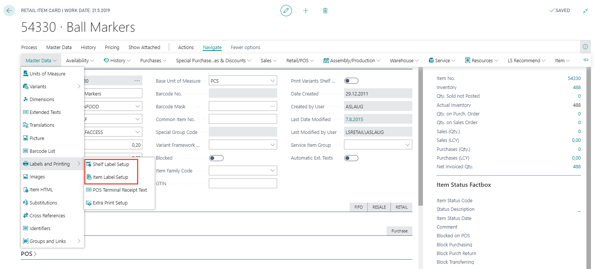Screen dimensions: 597x269
Task: Click the back arrow button
Action: click(x=9, y=11)
